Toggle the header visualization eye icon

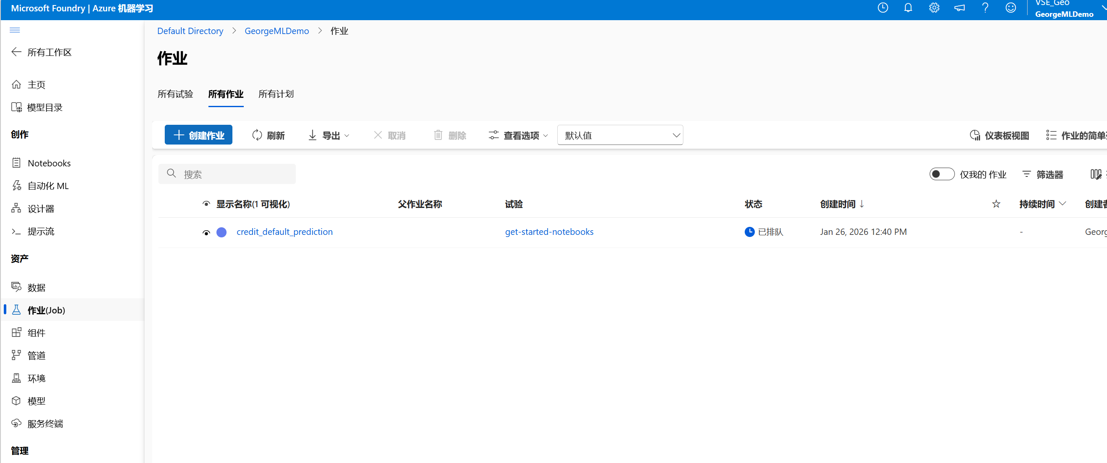point(206,204)
